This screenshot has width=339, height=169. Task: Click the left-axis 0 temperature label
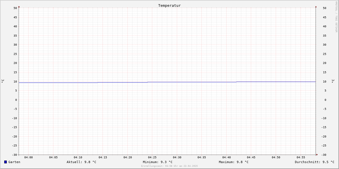16,100
